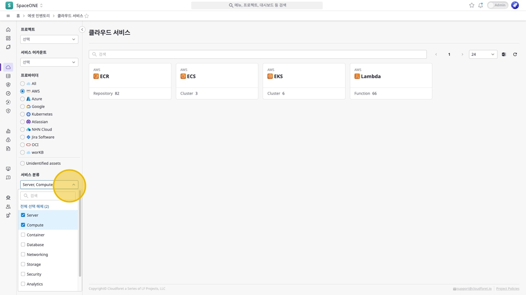Click the home icon in left sidebar
The width and height of the screenshot is (526, 295).
point(8,29)
